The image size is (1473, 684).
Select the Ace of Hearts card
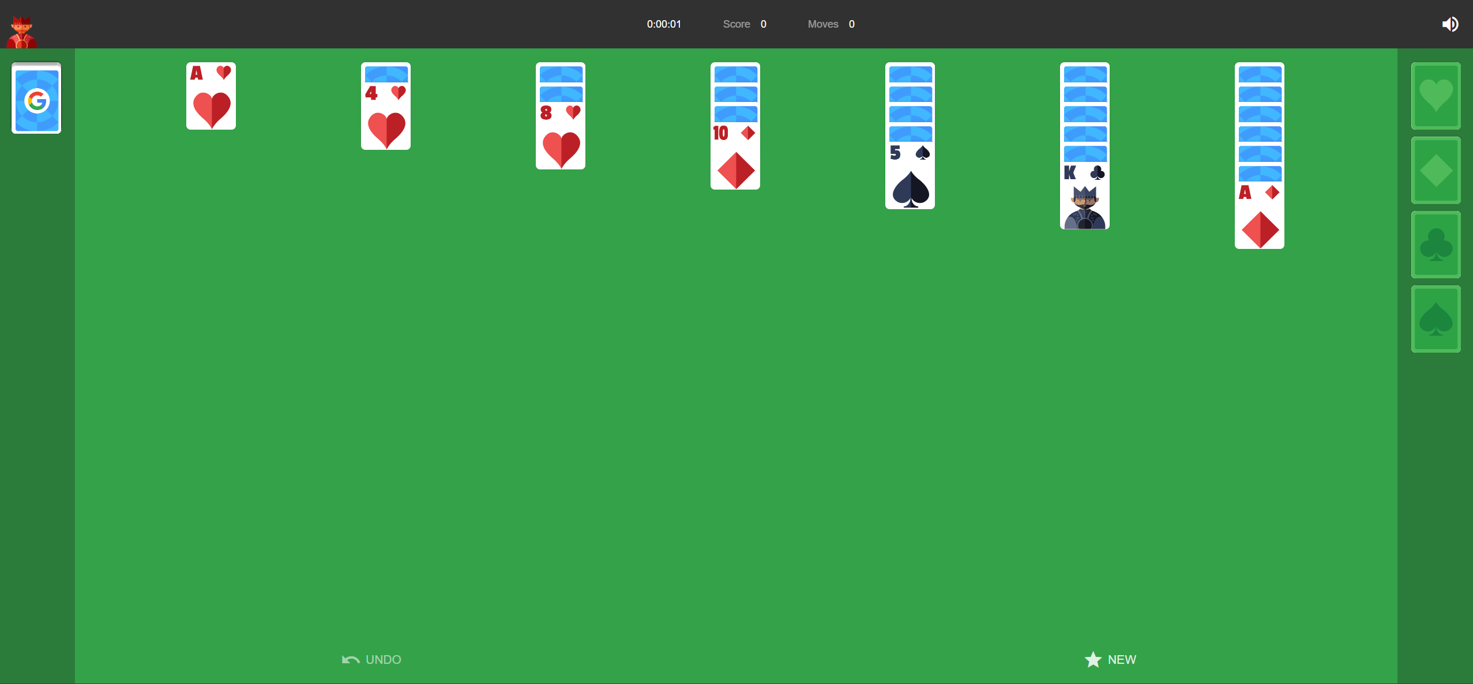(x=211, y=96)
